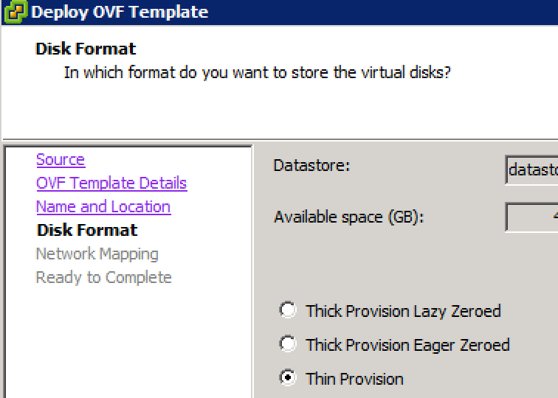Select the Disk Format step in sidebar

(x=87, y=230)
